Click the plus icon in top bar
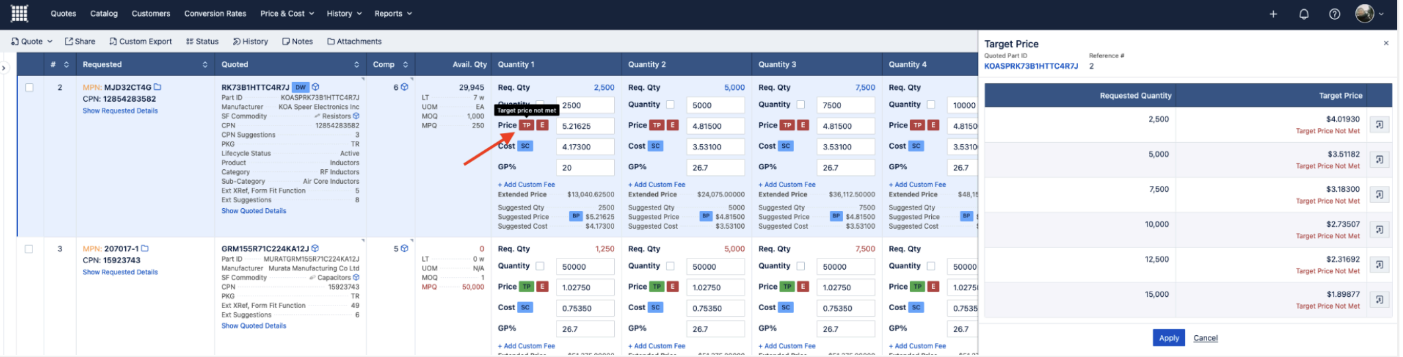Screen dimensions: 1403x357 tap(1273, 14)
